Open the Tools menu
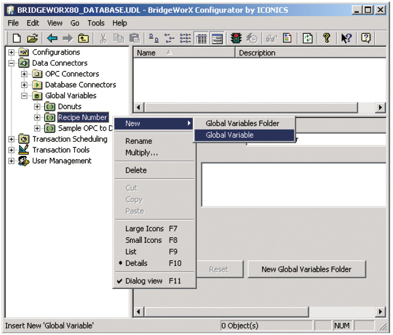The image size is (393, 335). (x=96, y=23)
